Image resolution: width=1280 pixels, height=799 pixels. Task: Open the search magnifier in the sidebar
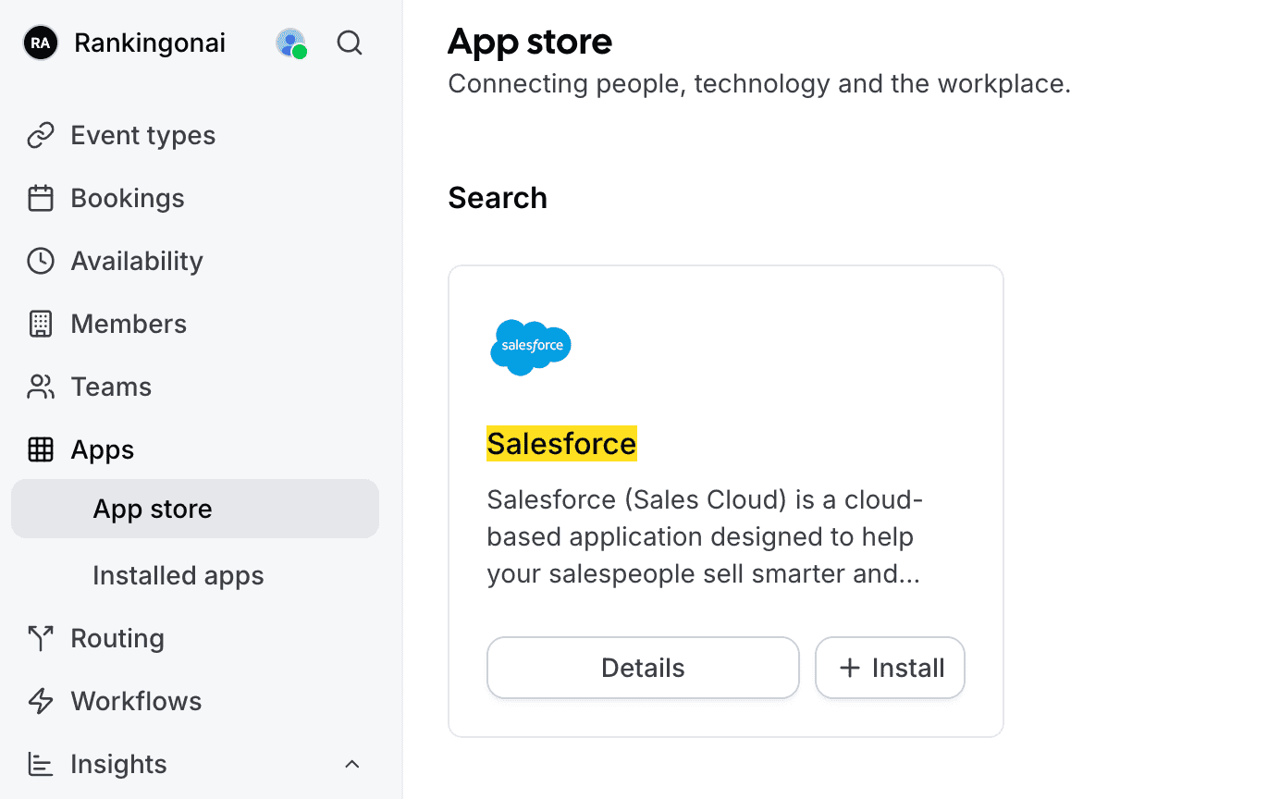350,43
